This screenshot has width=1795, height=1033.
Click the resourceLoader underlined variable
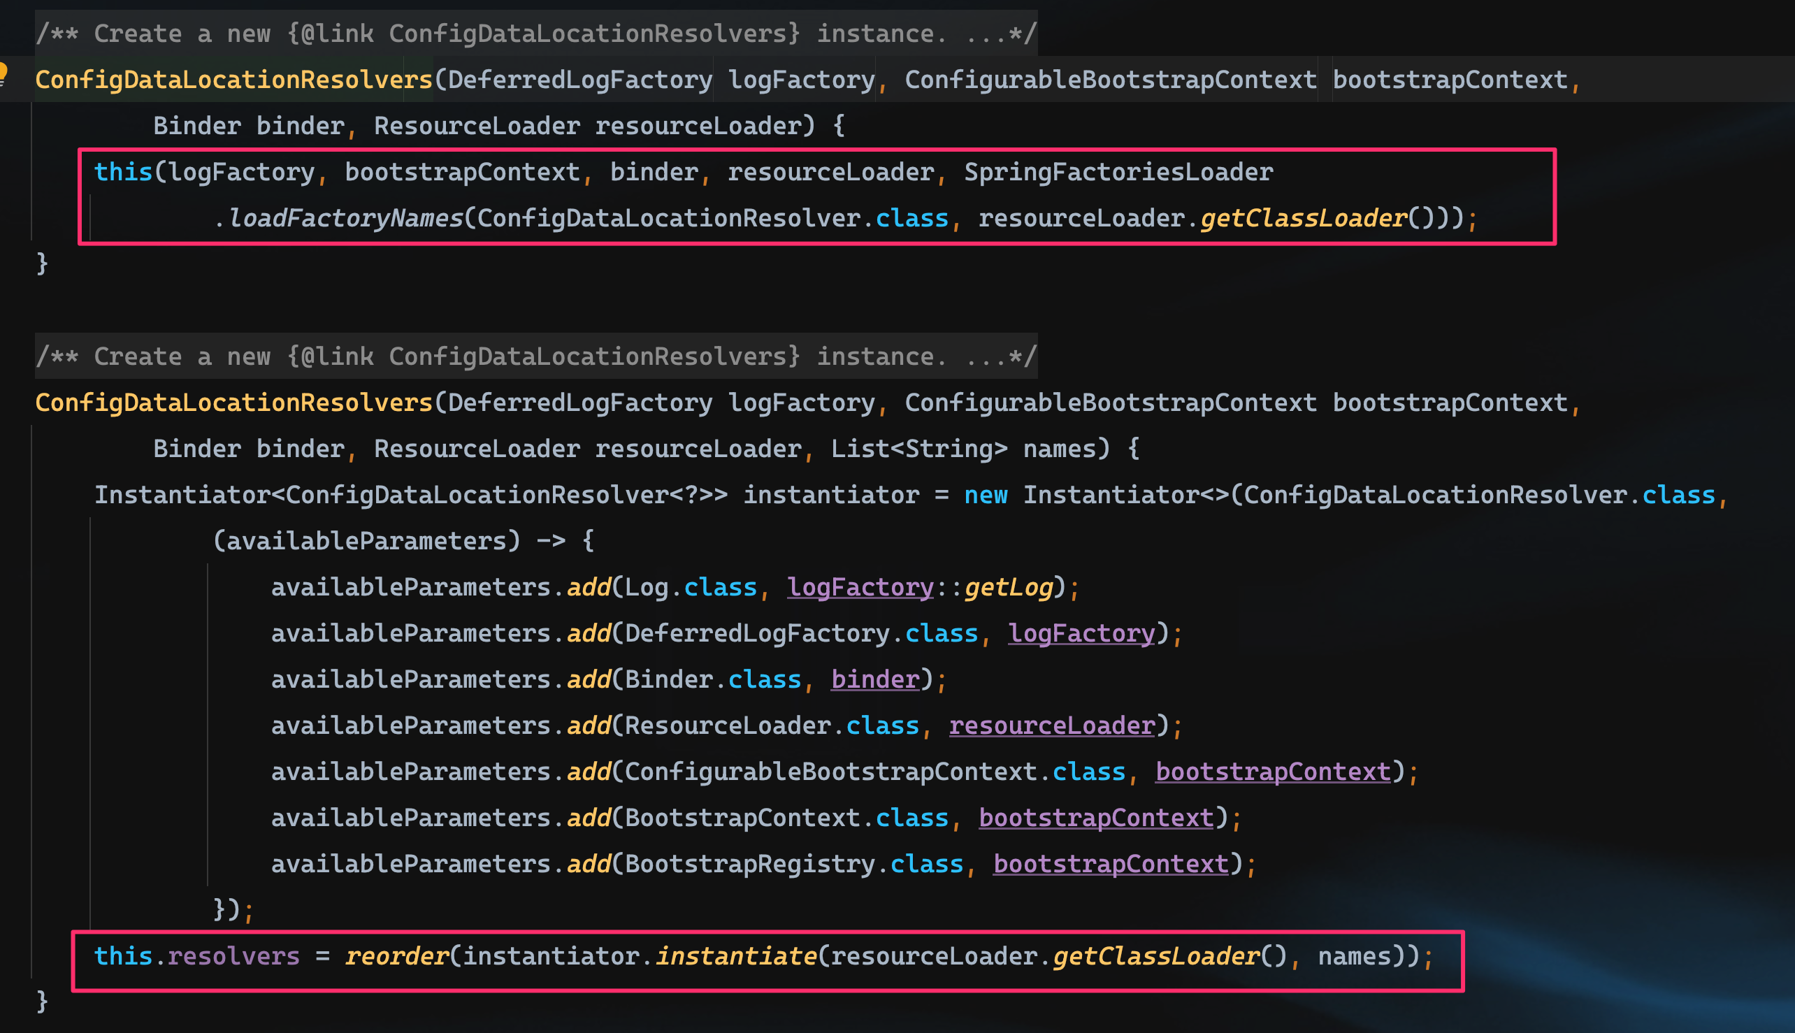coord(1052,725)
